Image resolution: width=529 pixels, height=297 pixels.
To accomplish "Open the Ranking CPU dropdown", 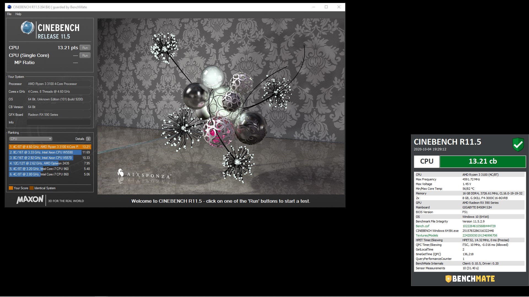I will click(31, 139).
